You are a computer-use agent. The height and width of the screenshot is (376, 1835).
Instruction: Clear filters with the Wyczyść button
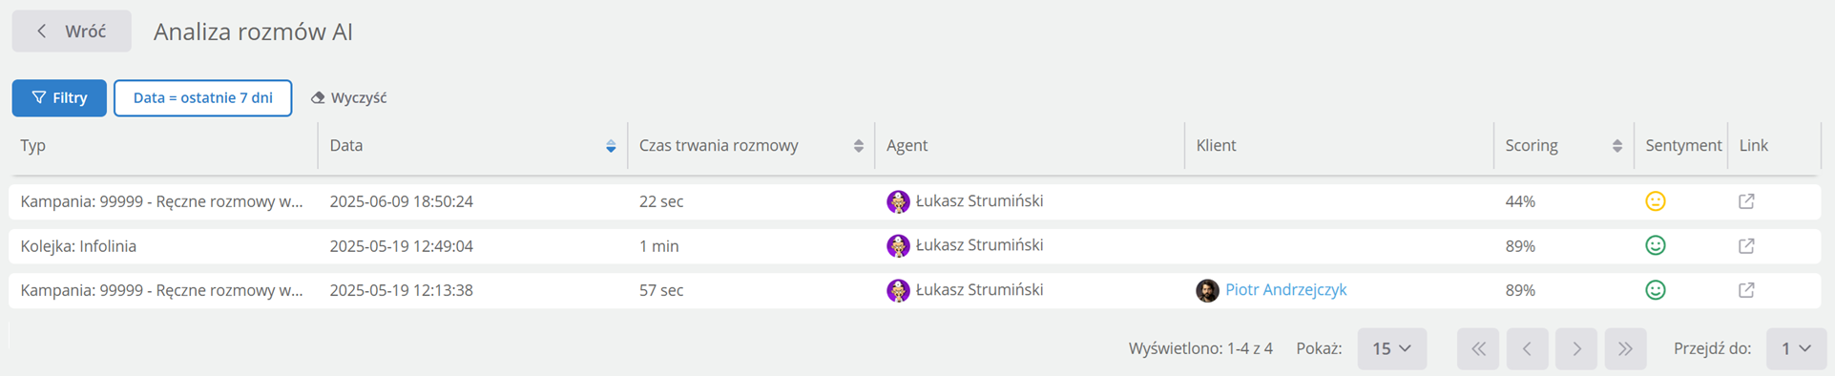pos(349,98)
